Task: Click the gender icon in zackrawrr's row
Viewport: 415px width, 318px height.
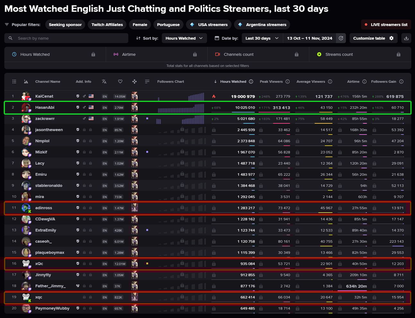Action: [84, 119]
